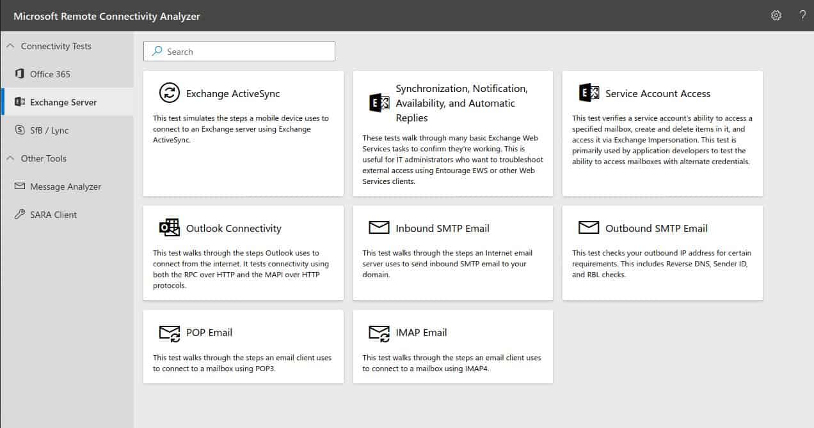Click the Message Analyzer envelope icon
Image resolution: width=814 pixels, height=428 pixels.
(19, 187)
